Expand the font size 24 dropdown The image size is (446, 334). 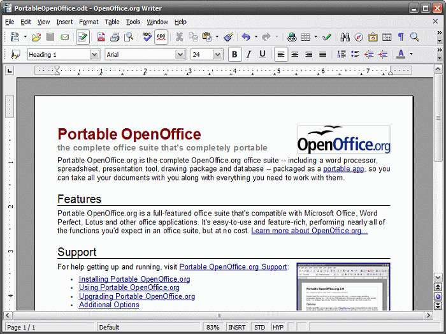pyautogui.click(x=217, y=54)
